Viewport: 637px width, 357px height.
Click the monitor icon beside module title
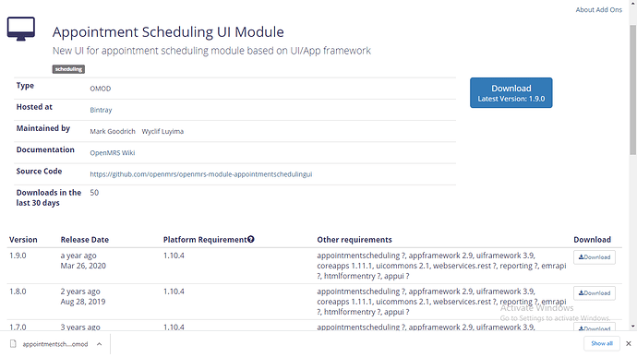point(21,29)
